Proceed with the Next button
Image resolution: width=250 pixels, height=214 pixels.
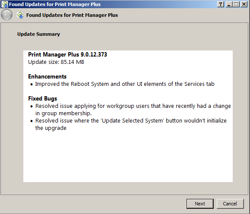point(200,204)
